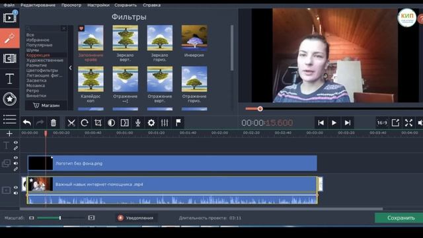The width and height of the screenshot is (423, 238).
Task: Open the More tools list icon
Action: [x=10, y=119]
